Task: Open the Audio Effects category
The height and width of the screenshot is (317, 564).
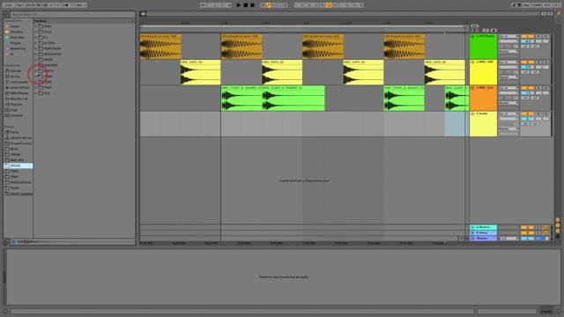Action: click(18, 87)
